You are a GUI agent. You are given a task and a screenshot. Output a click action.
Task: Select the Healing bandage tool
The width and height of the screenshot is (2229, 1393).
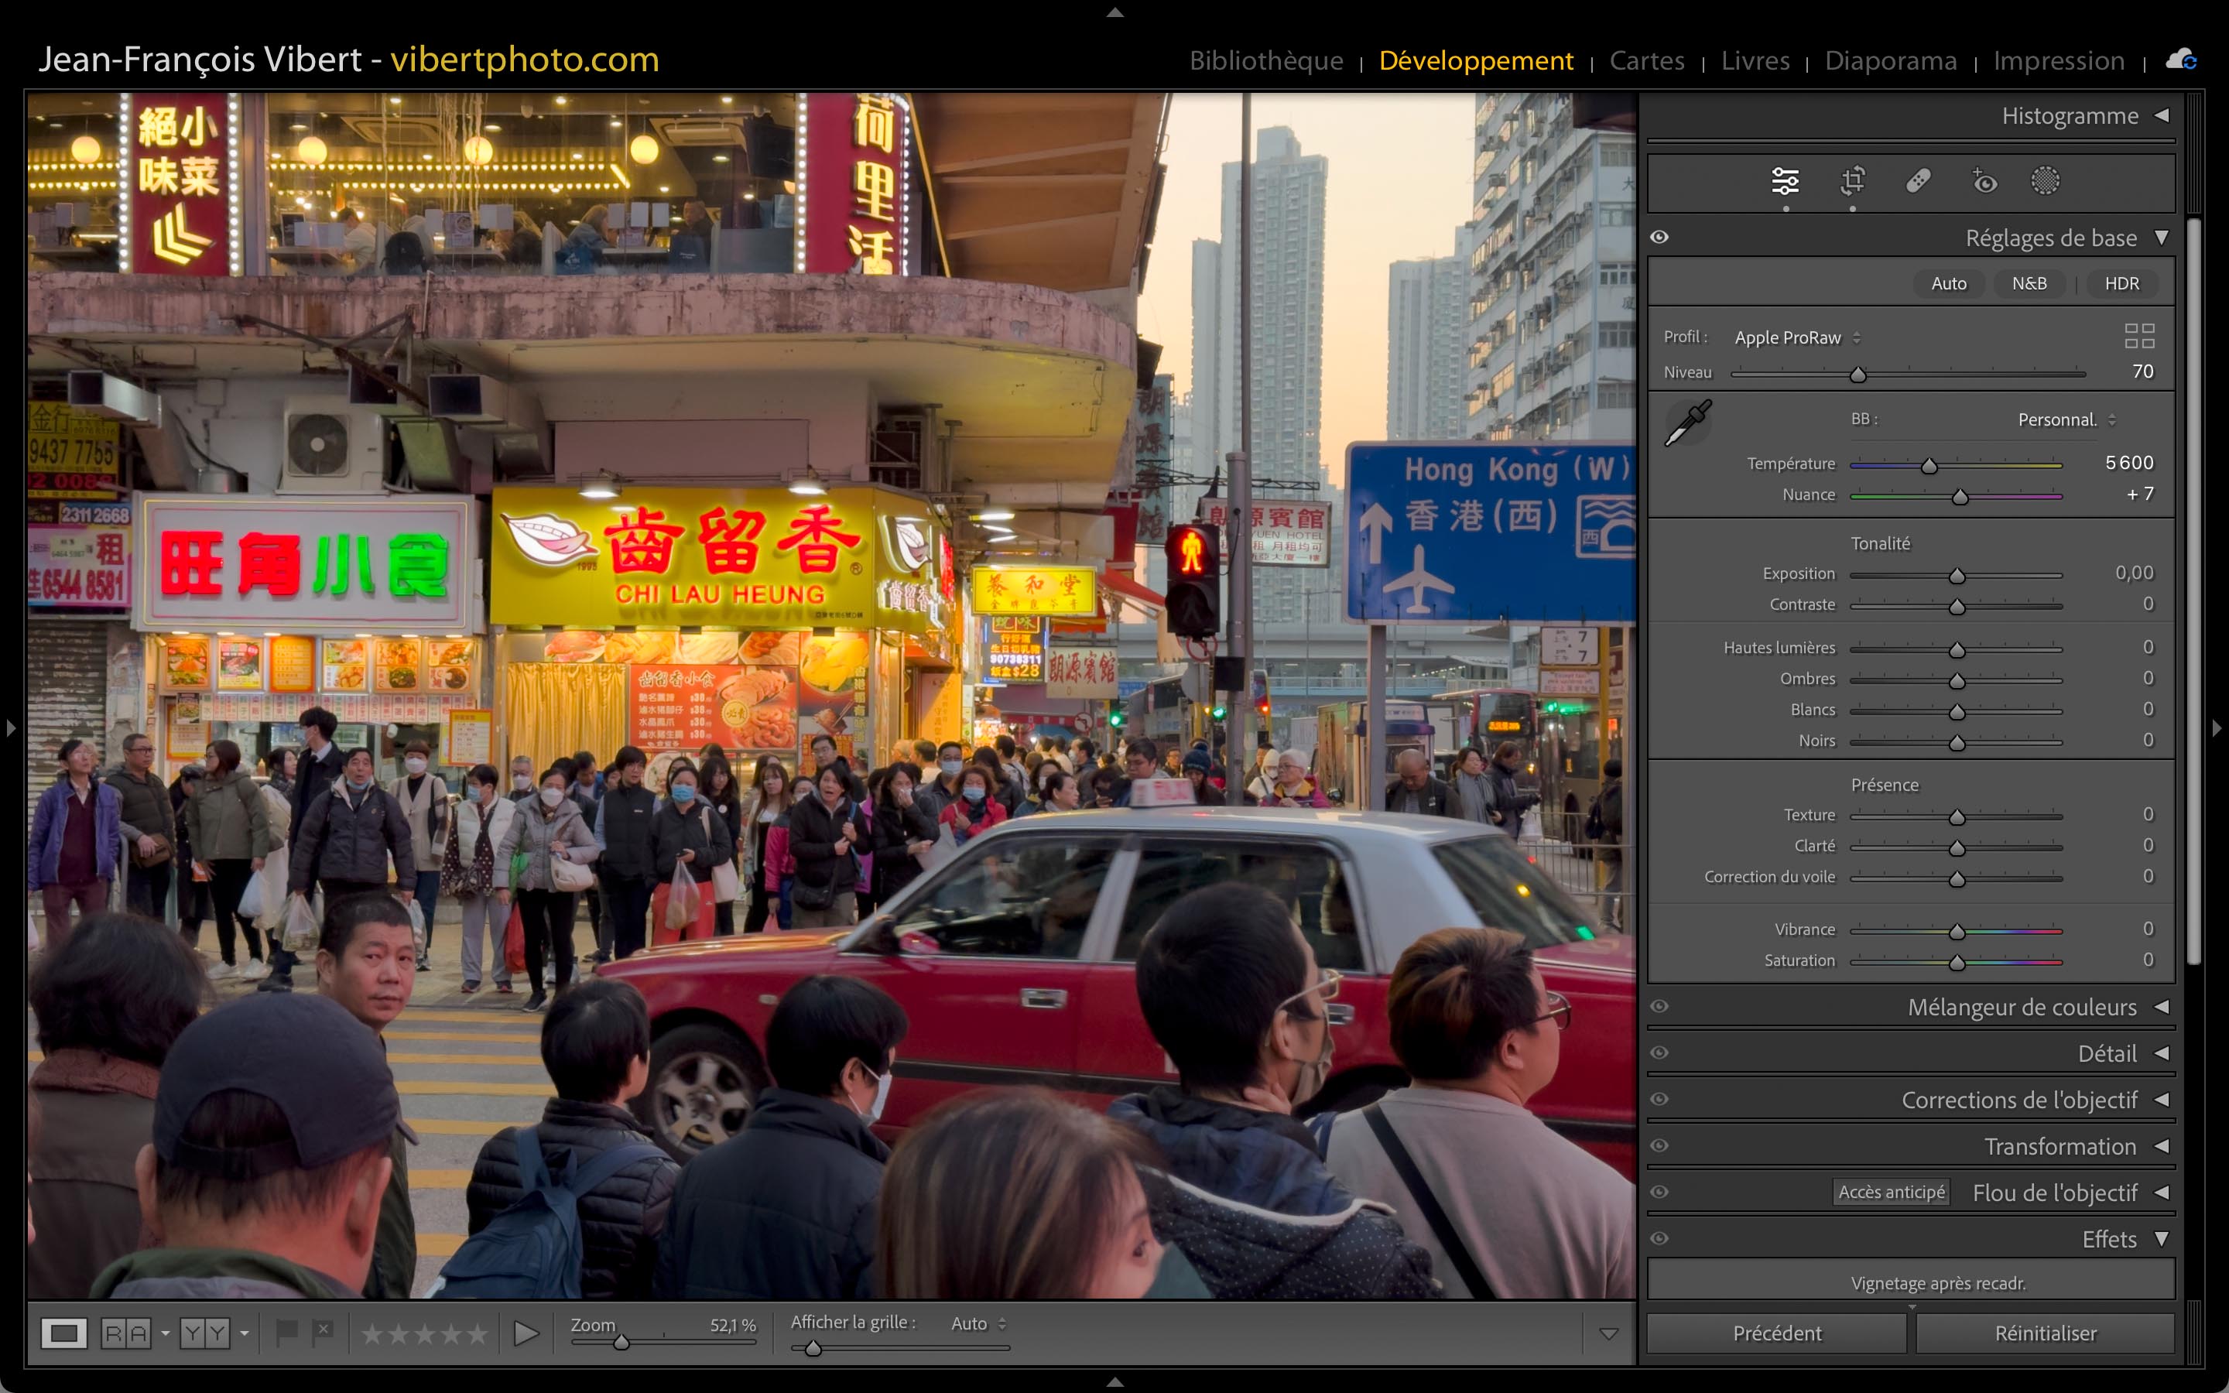click(1918, 180)
